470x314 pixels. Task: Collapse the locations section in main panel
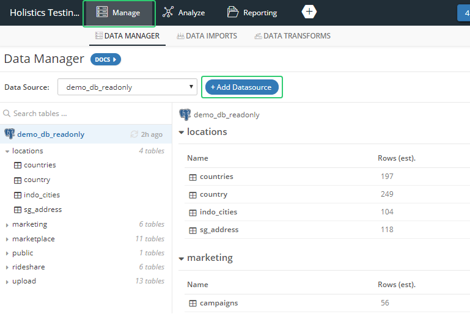182,133
